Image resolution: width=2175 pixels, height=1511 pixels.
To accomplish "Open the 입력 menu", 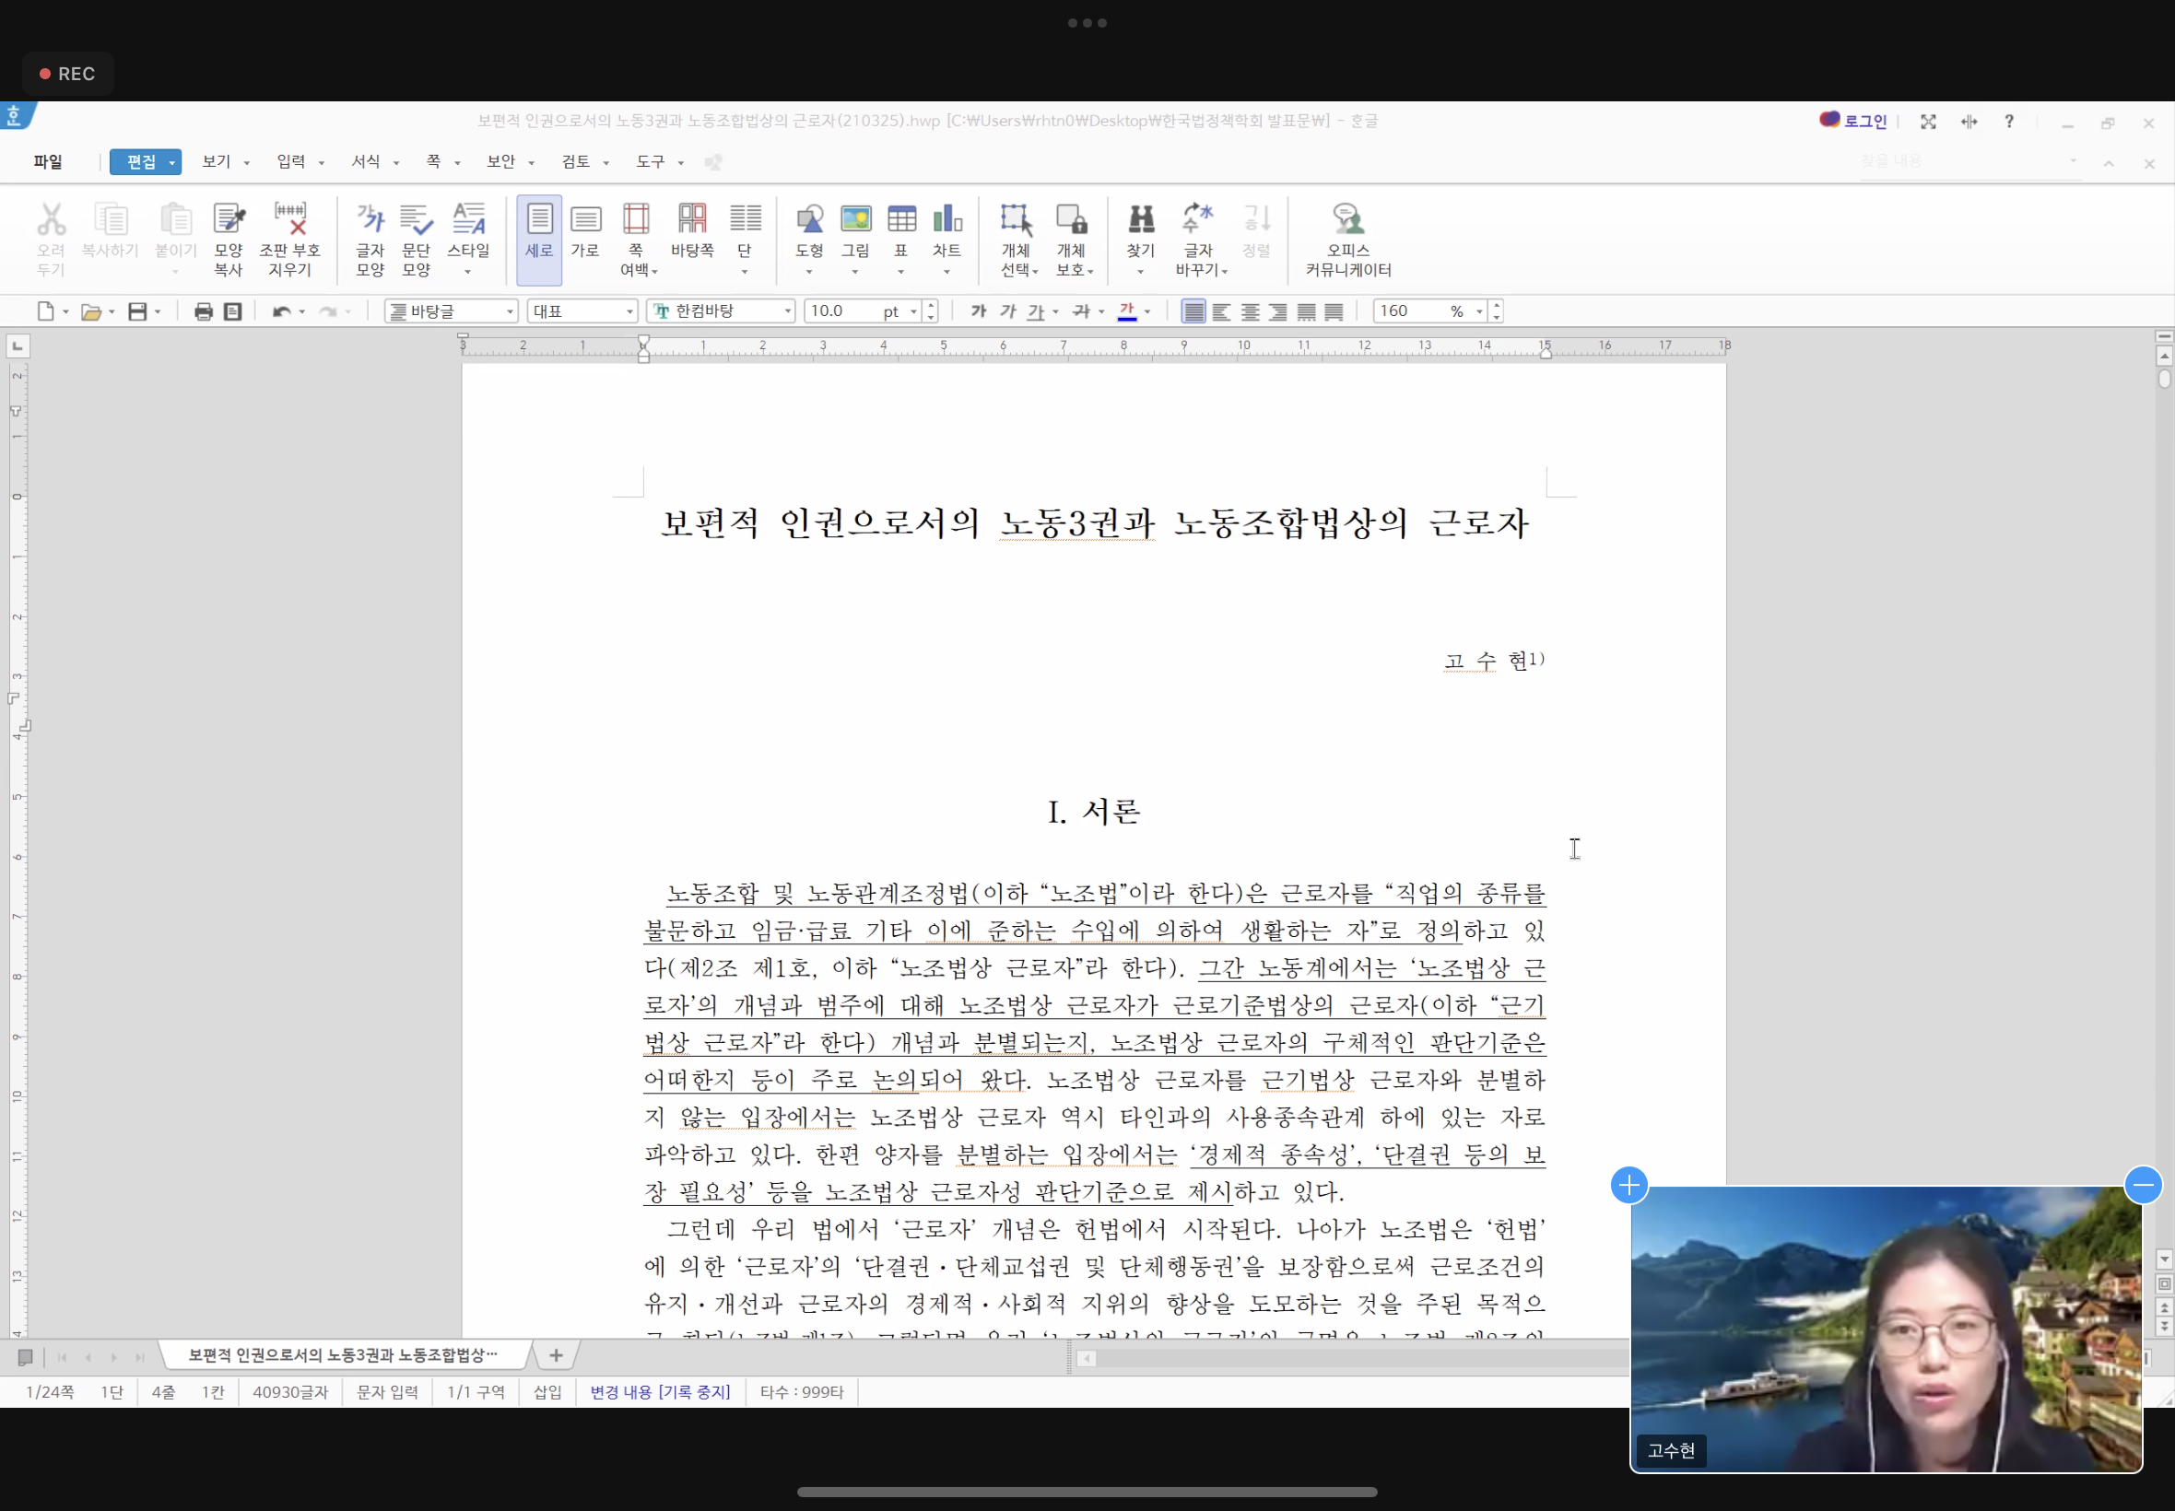I will (291, 162).
